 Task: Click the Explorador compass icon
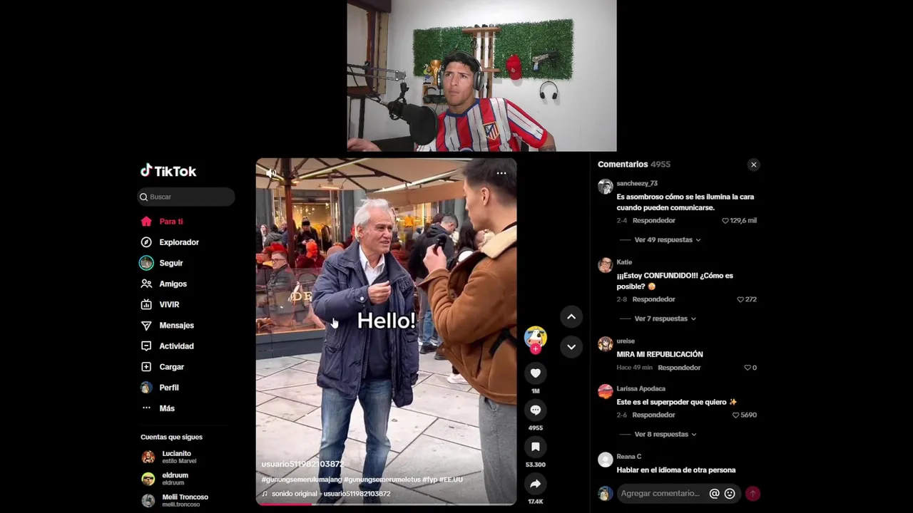146,242
